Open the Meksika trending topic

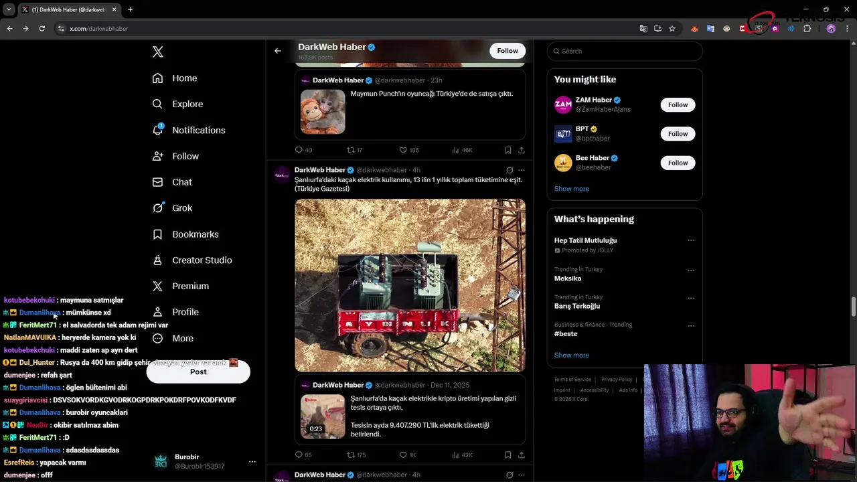(x=568, y=278)
